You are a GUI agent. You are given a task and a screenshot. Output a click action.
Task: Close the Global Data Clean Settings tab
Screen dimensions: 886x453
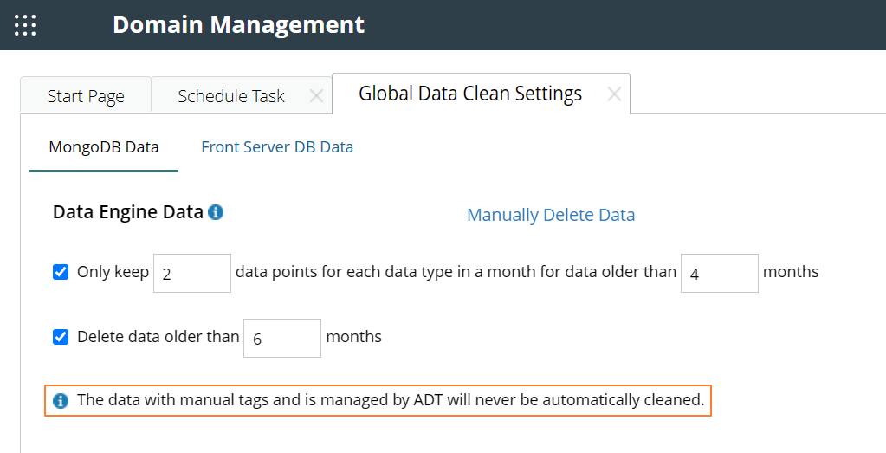click(614, 94)
